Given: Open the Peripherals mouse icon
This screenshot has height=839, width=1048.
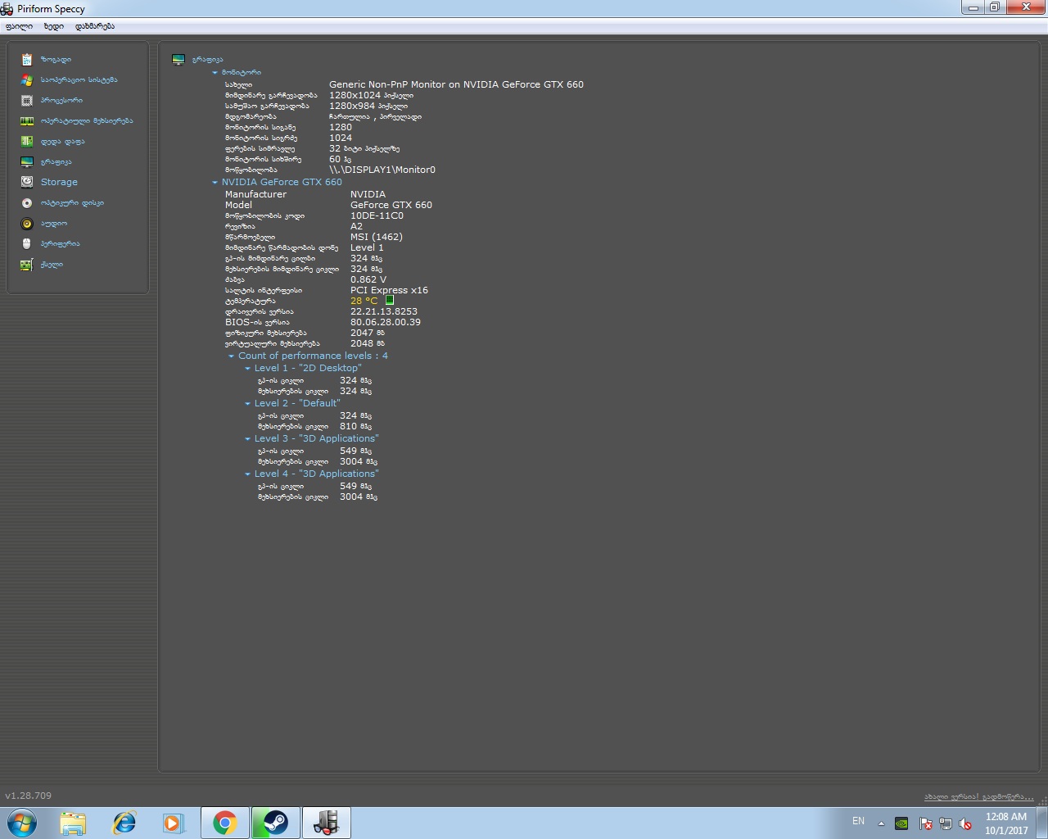Looking at the screenshot, I should tap(27, 243).
